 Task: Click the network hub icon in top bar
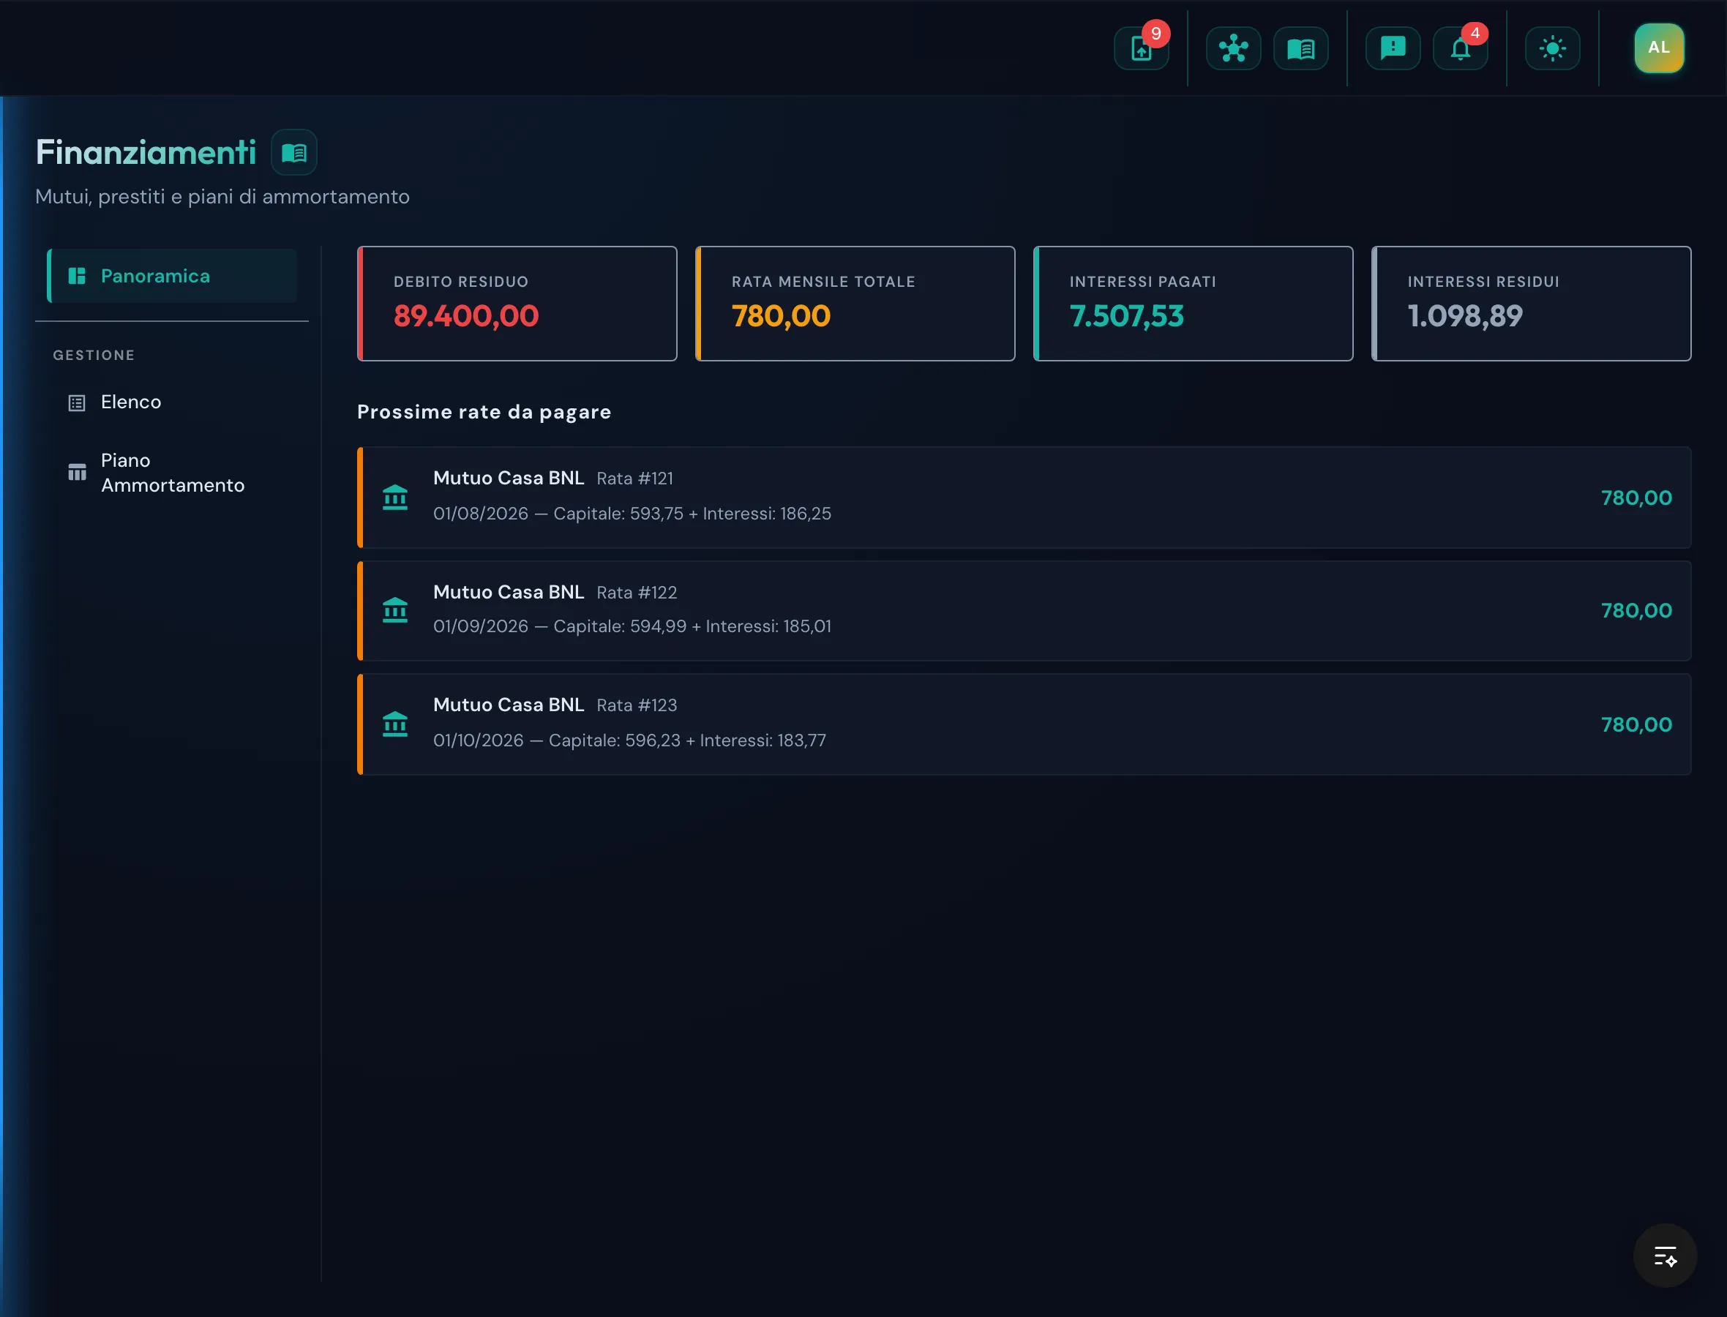[1233, 48]
